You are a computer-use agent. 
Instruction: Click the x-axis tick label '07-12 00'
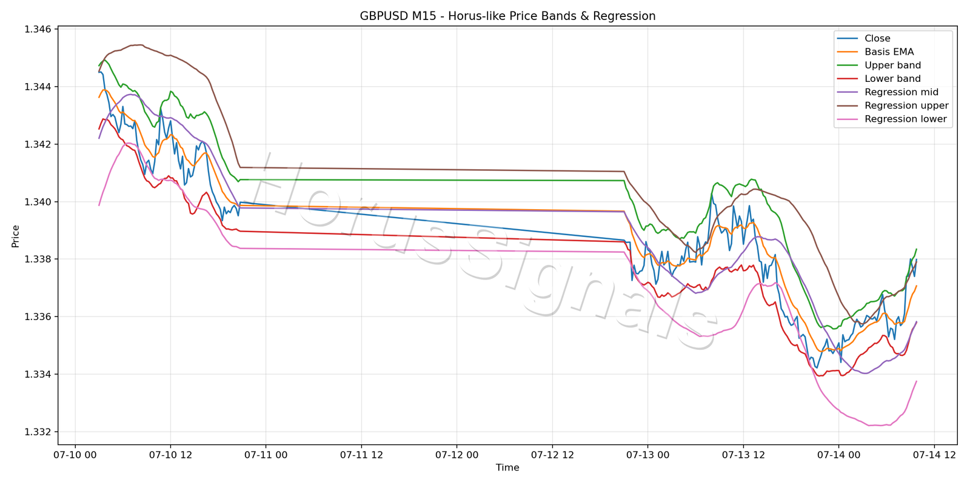coord(457,455)
